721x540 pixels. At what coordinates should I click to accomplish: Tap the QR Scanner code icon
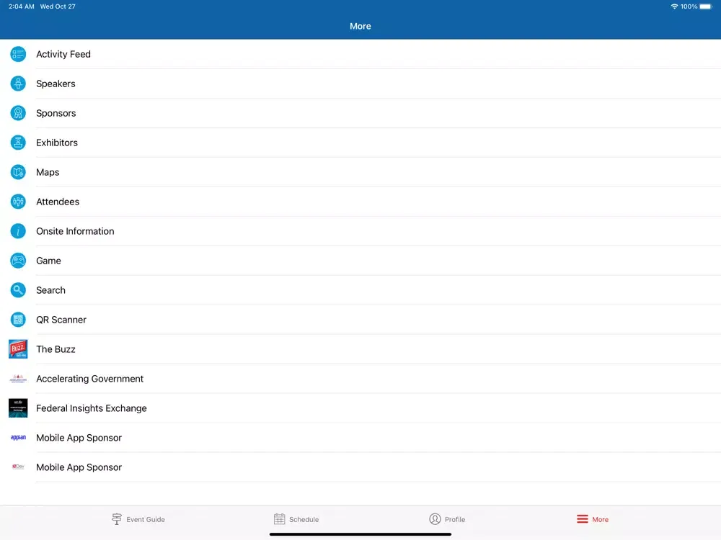click(x=18, y=320)
